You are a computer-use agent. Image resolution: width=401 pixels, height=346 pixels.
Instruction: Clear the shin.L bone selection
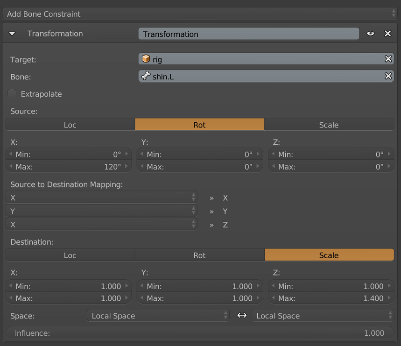coord(388,76)
